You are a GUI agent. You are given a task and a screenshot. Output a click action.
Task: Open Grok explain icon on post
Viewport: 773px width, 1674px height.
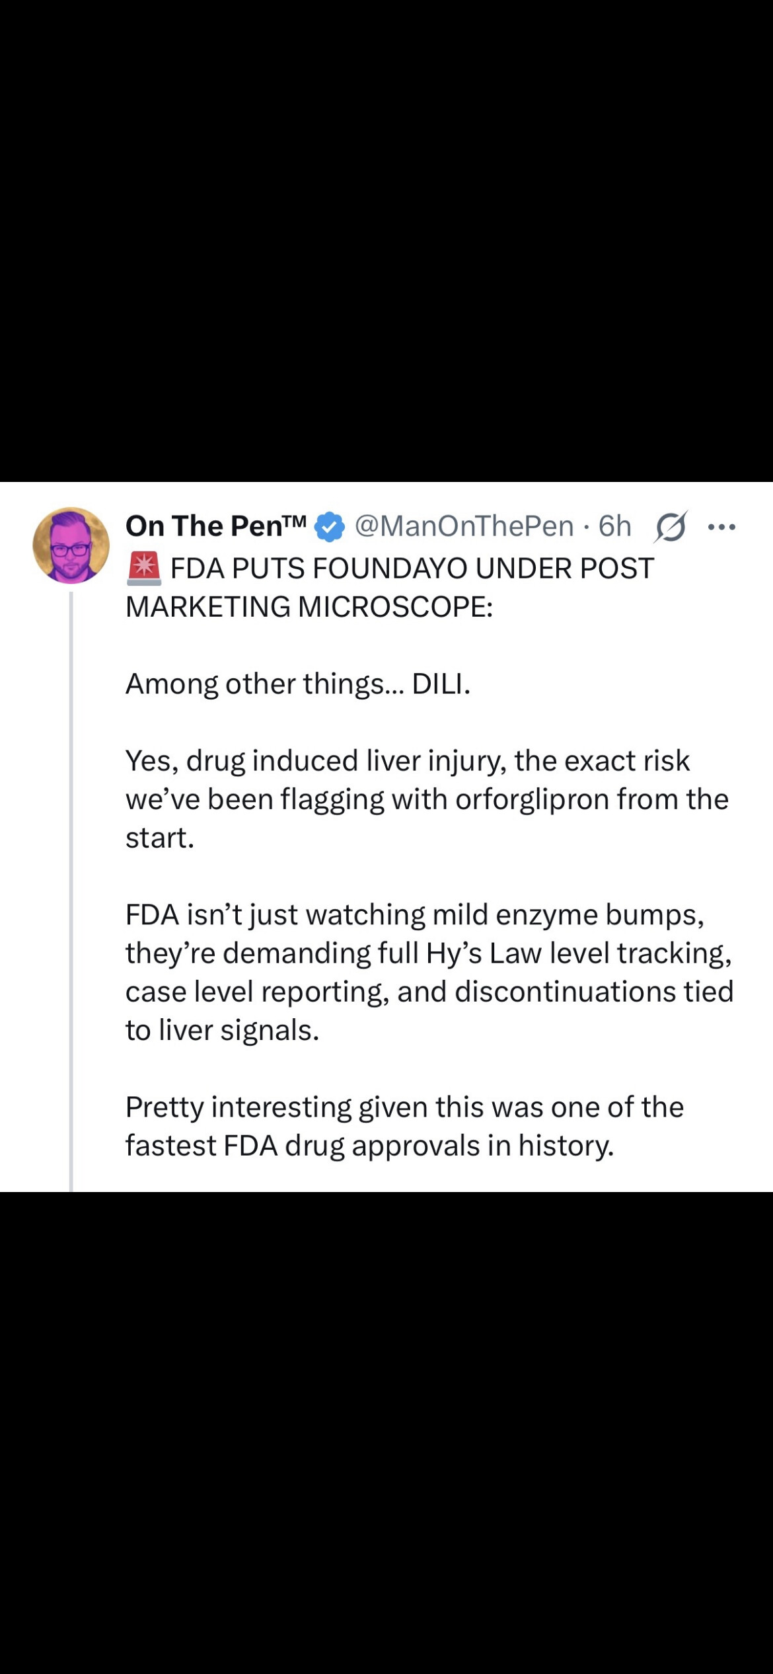671,527
